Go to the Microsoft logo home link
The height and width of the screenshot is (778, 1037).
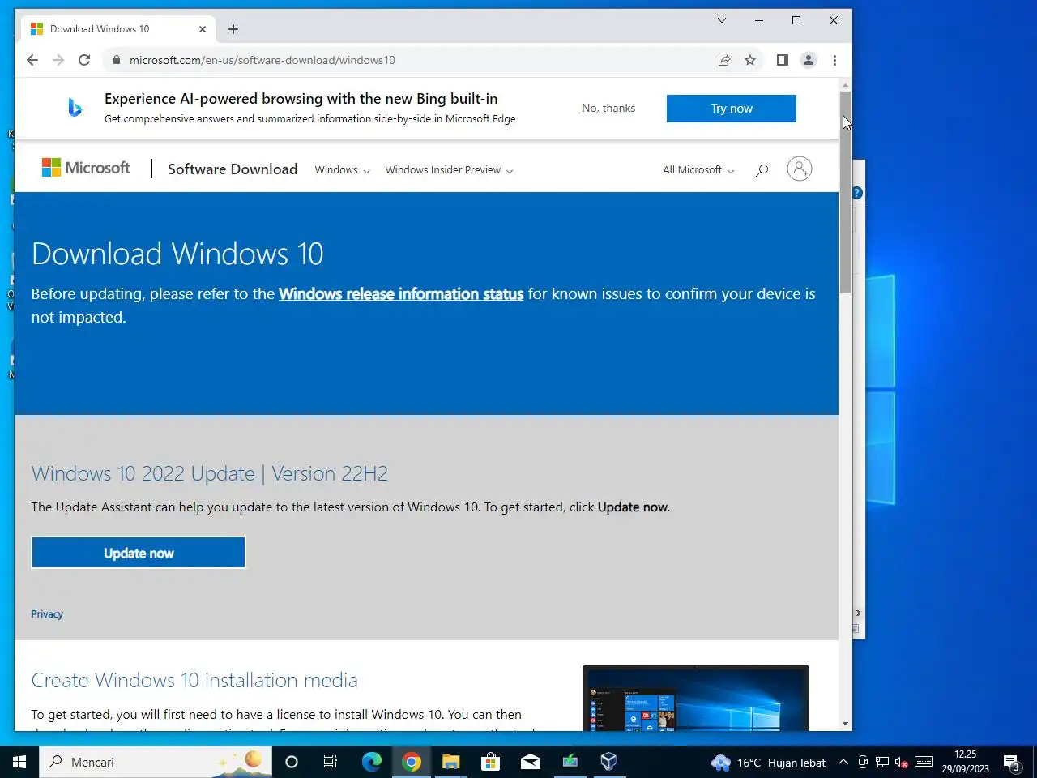(86, 168)
